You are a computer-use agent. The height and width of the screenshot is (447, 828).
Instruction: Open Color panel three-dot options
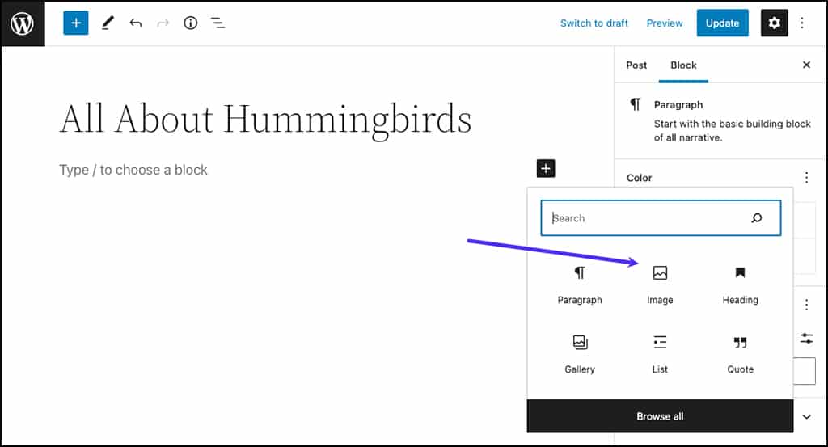click(806, 178)
